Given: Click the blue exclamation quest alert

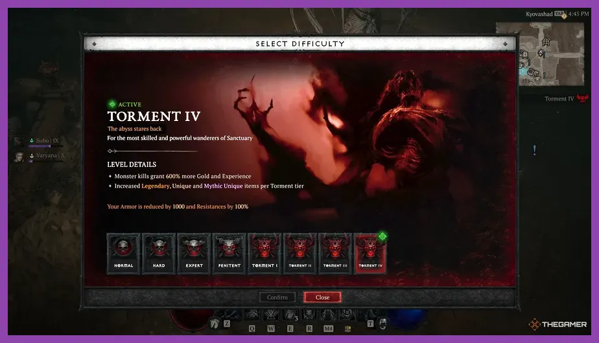Looking at the screenshot, I should [534, 150].
